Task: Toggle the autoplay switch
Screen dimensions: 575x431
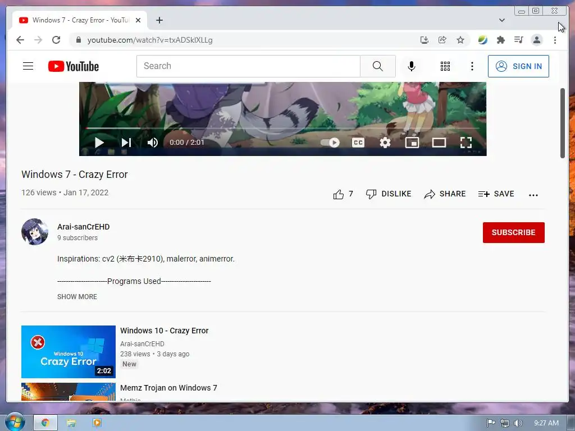Action: coord(330,143)
